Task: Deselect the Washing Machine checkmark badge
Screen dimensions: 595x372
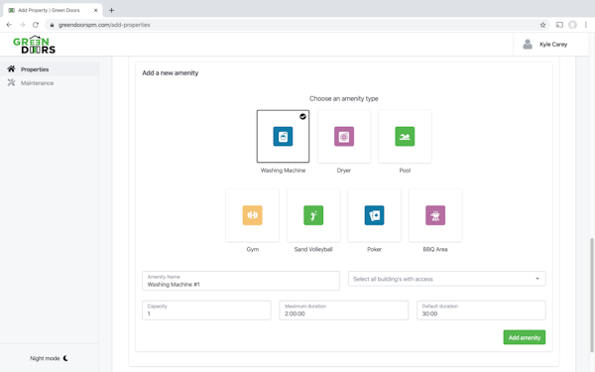Action: [x=302, y=116]
